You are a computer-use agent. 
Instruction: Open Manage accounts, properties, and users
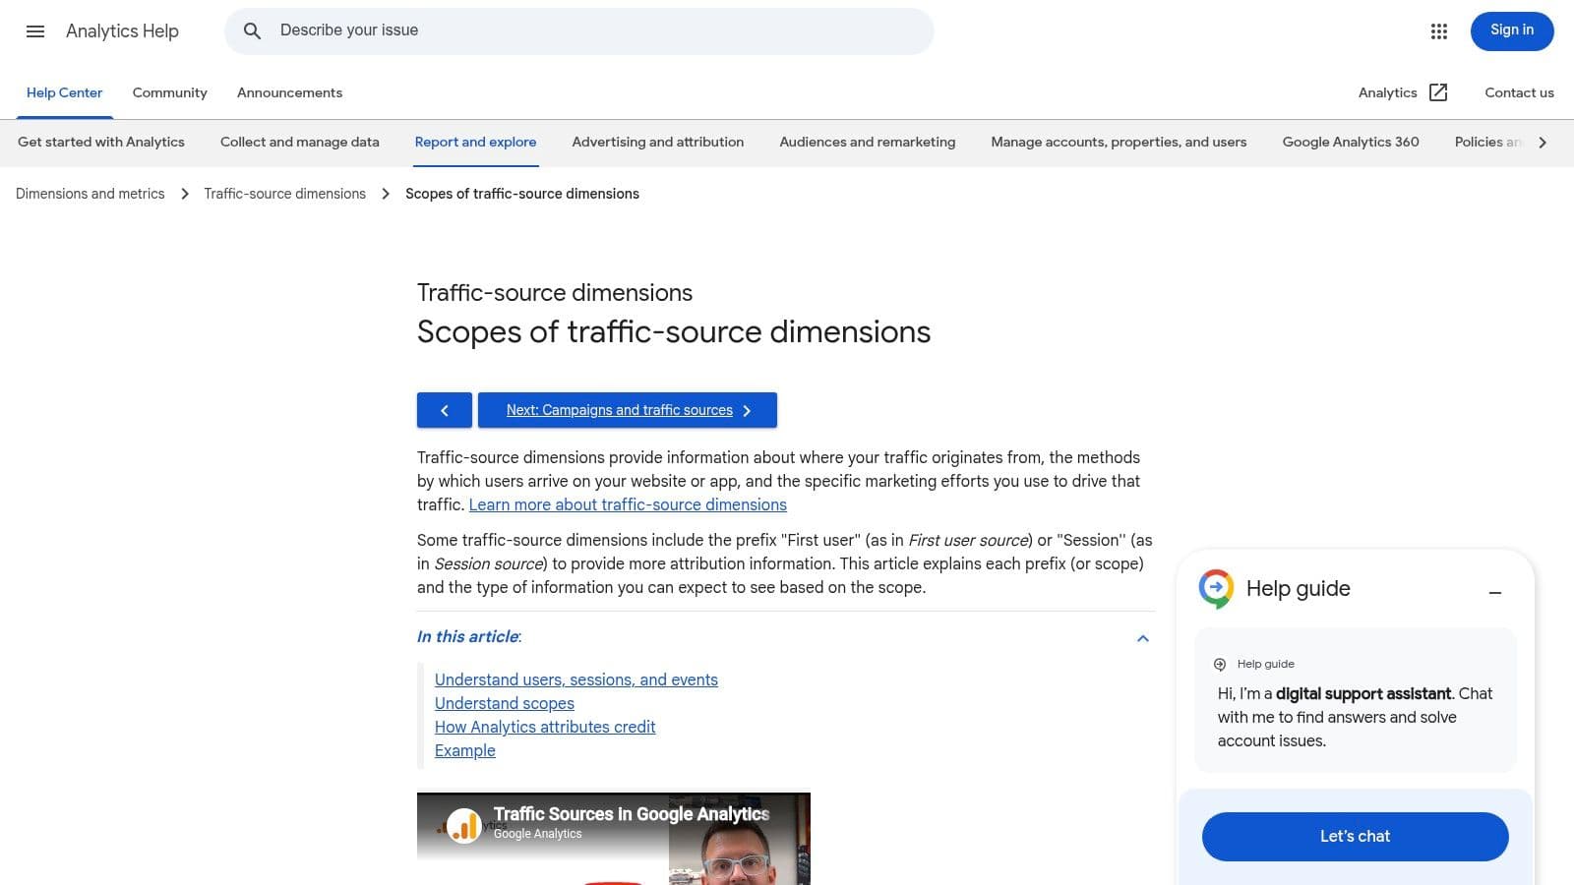1119,142
